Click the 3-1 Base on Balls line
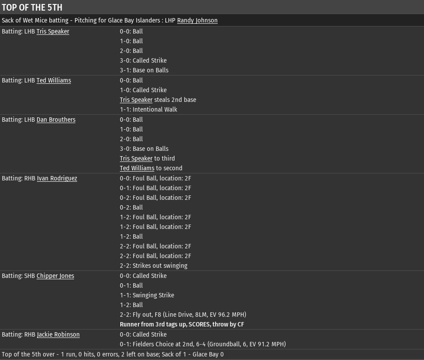This screenshot has height=360, width=424. [144, 70]
